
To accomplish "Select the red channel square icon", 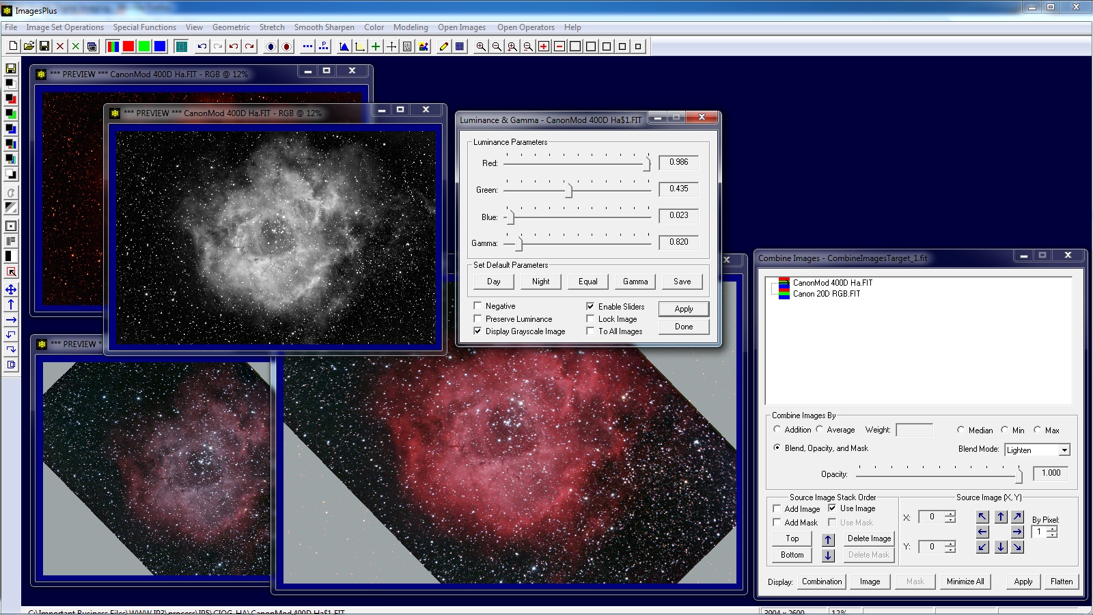I will pyautogui.click(x=128, y=46).
